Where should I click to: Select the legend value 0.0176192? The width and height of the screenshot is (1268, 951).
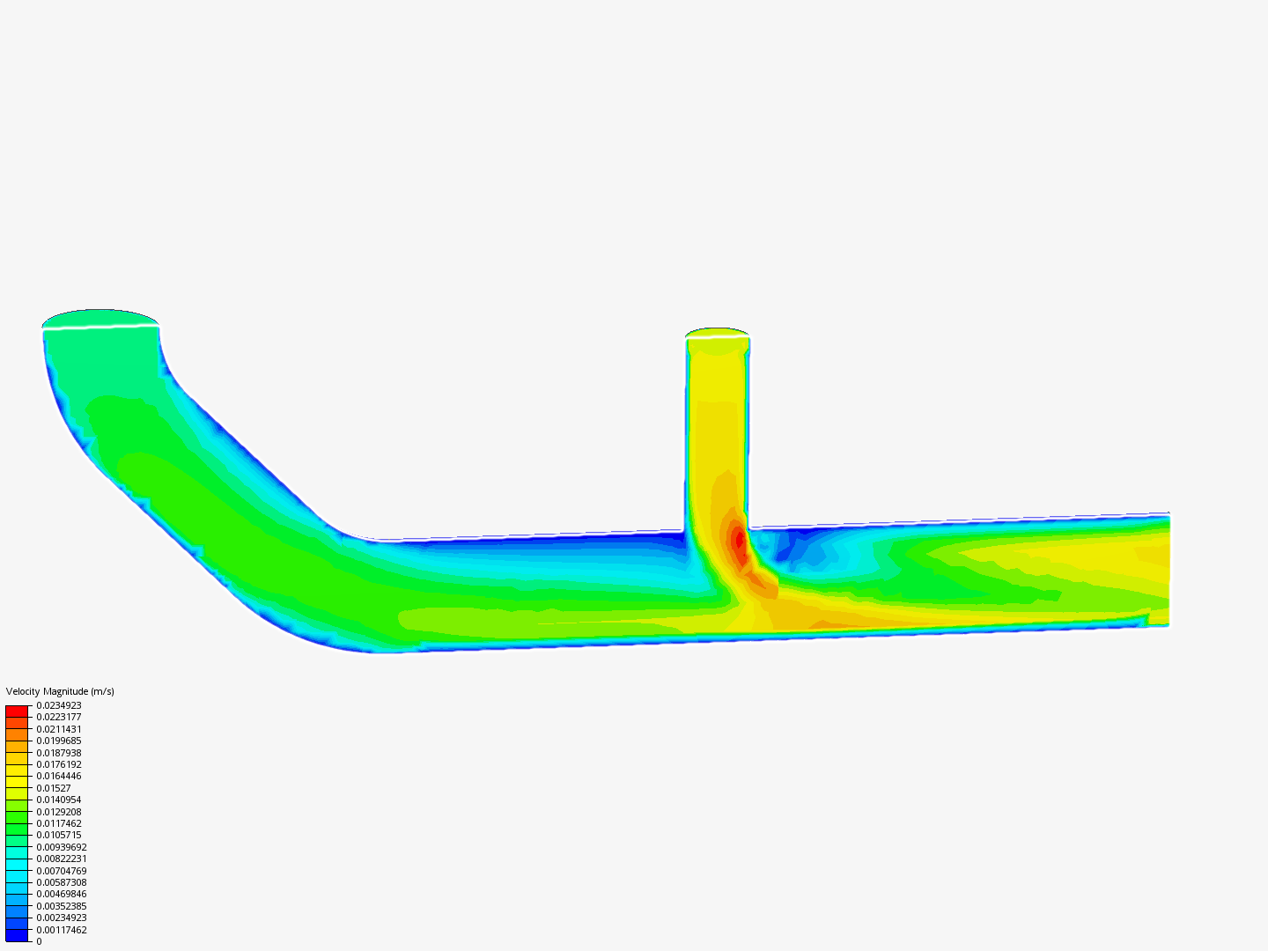(59, 764)
